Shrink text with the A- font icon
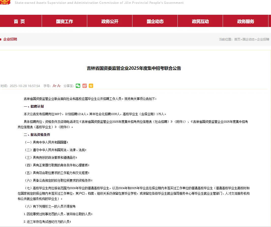 (59, 86)
